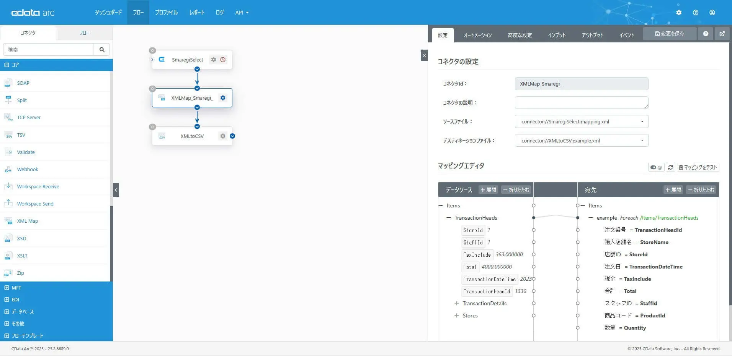Select the Validate connector icon
This screenshot has height=356, width=732.
(x=8, y=152)
